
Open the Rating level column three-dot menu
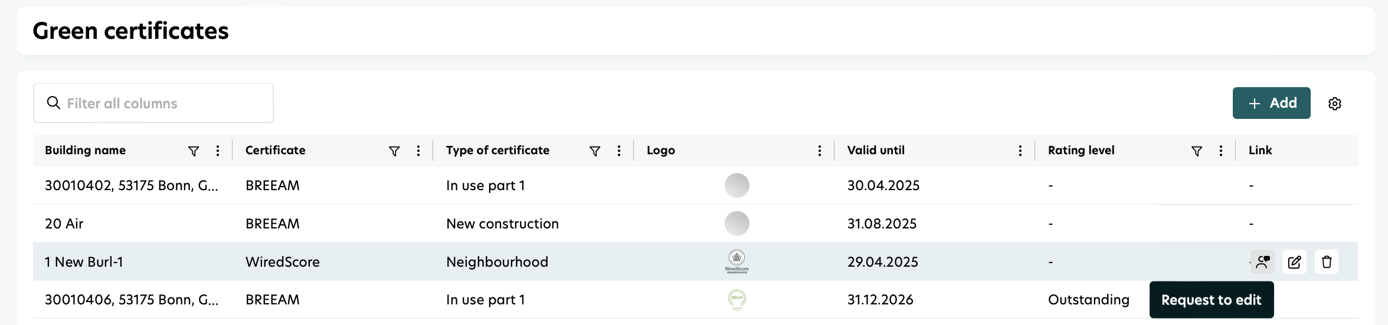point(1221,151)
